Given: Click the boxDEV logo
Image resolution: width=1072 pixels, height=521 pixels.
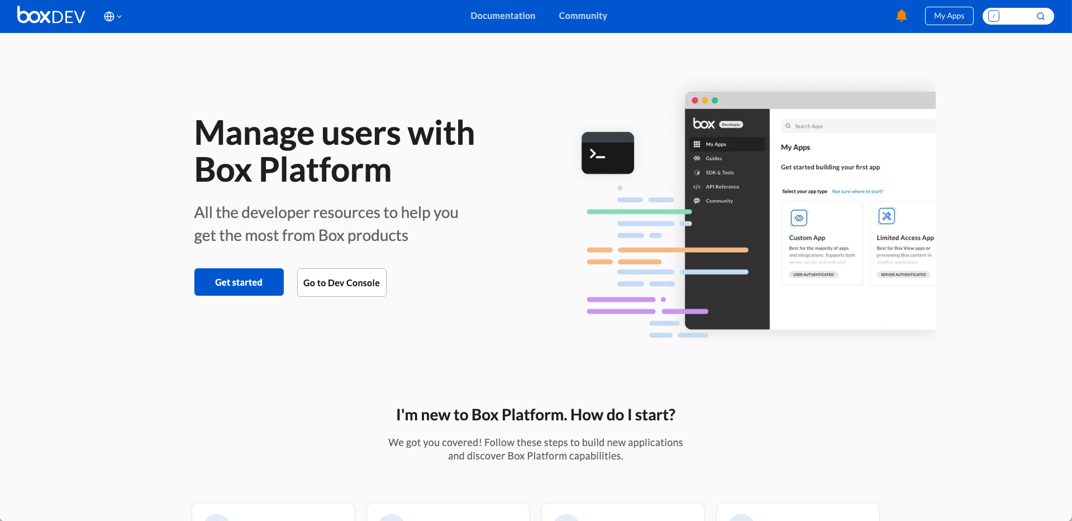Looking at the screenshot, I should point(50,16).
